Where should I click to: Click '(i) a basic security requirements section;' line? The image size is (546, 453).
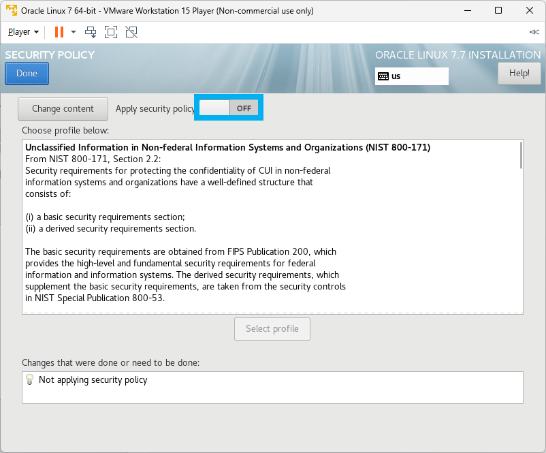105,217
